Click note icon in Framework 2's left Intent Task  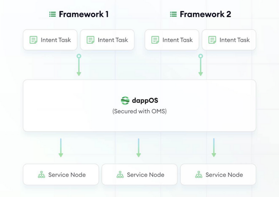click(155, 40)
